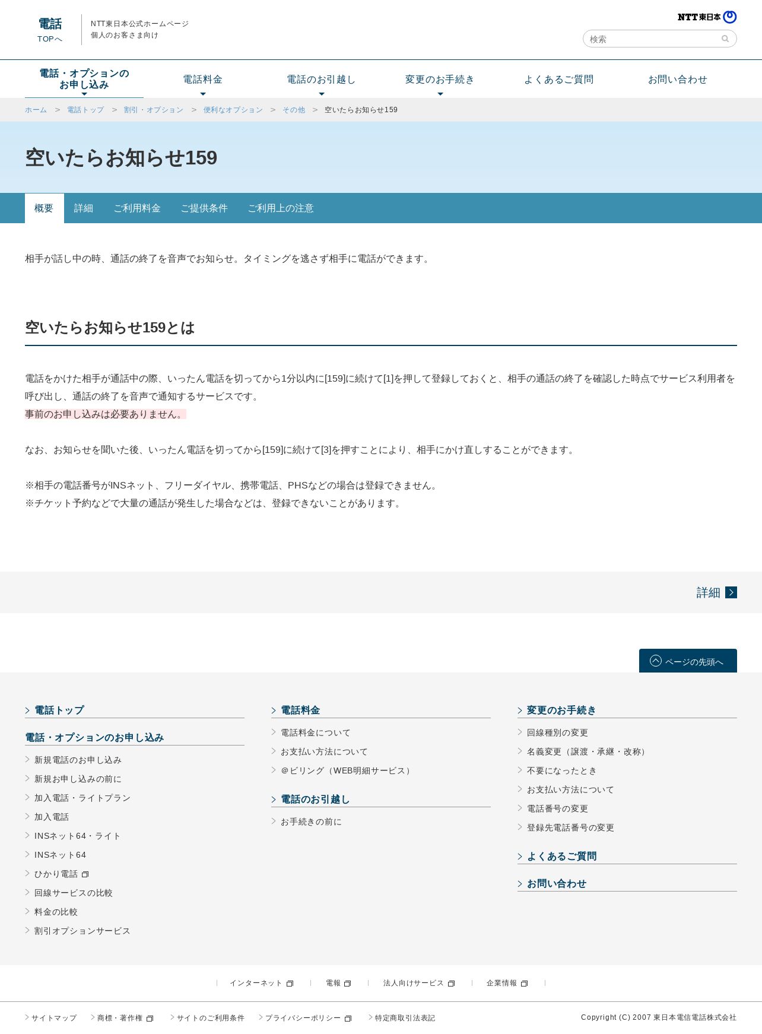The image size is (762, 1034).
Task: Click ホーム breadcrumb link
Action: (36, 110)
